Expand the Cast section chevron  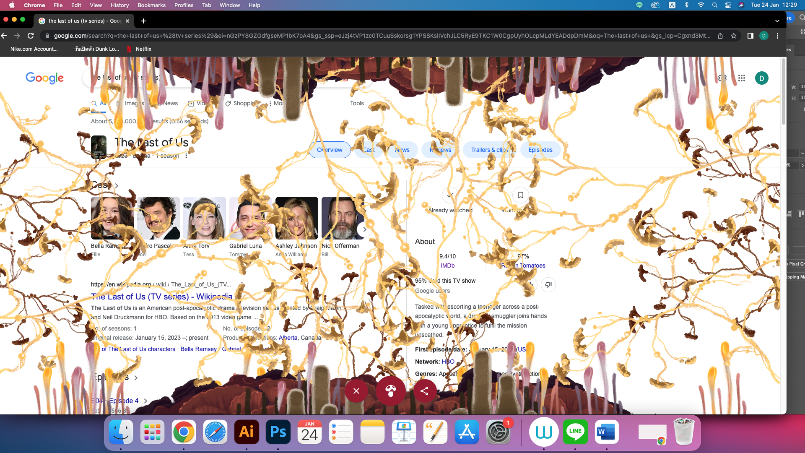click(117, 185)
